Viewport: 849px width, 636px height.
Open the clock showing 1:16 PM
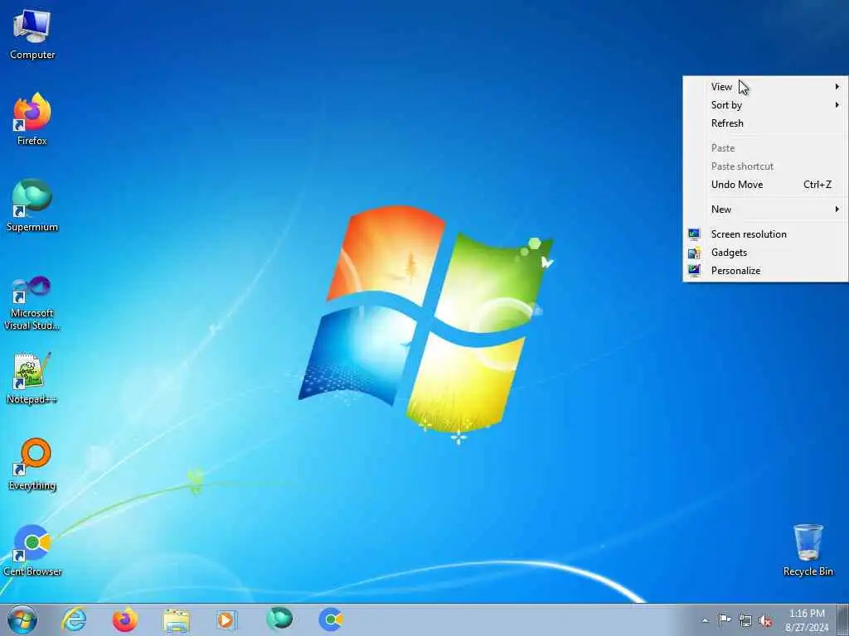807,619
